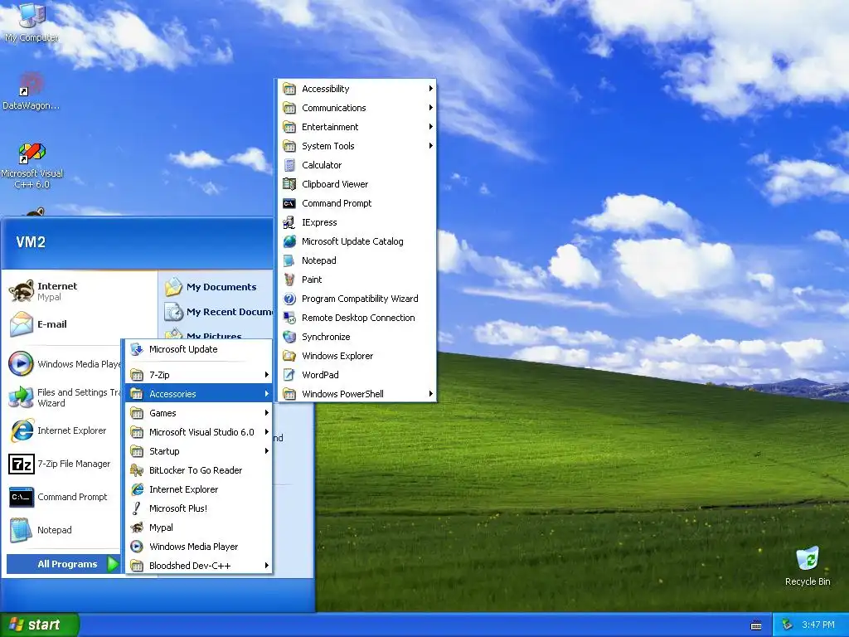Open Microsoft Update Catalog entry

coord(357,241)
